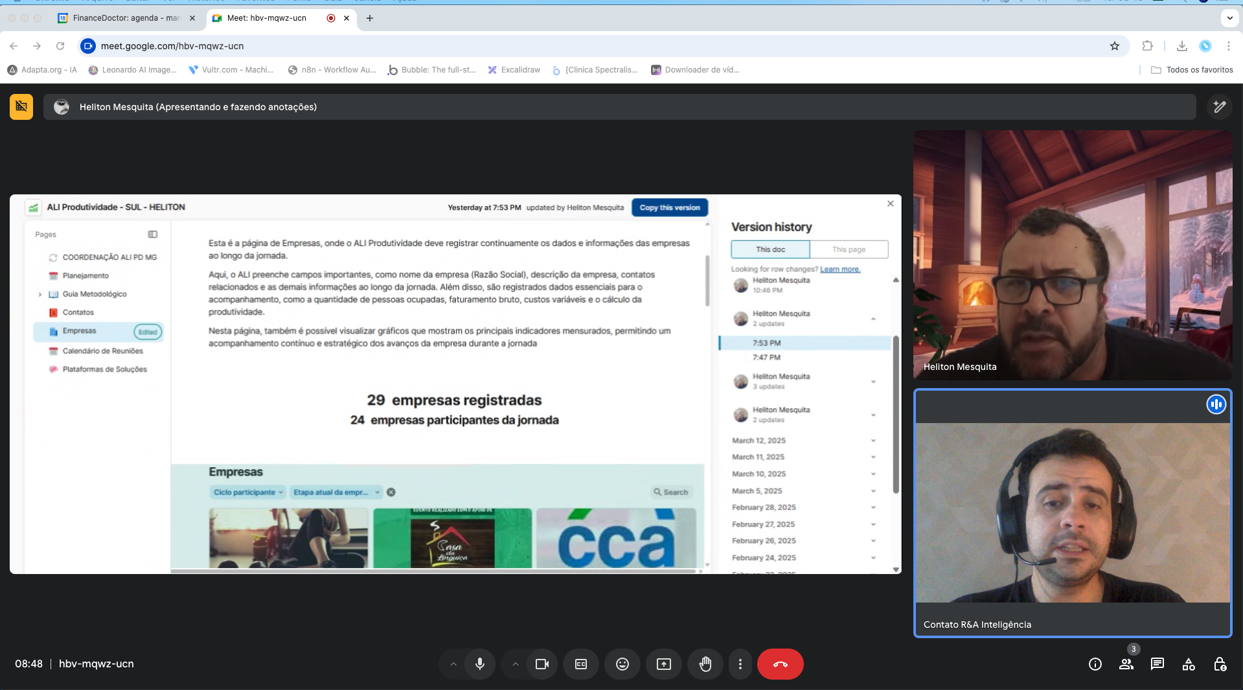Viewport: 1243px width, 690px height.
Task: Reload the current page
Action: pos(60,46)
